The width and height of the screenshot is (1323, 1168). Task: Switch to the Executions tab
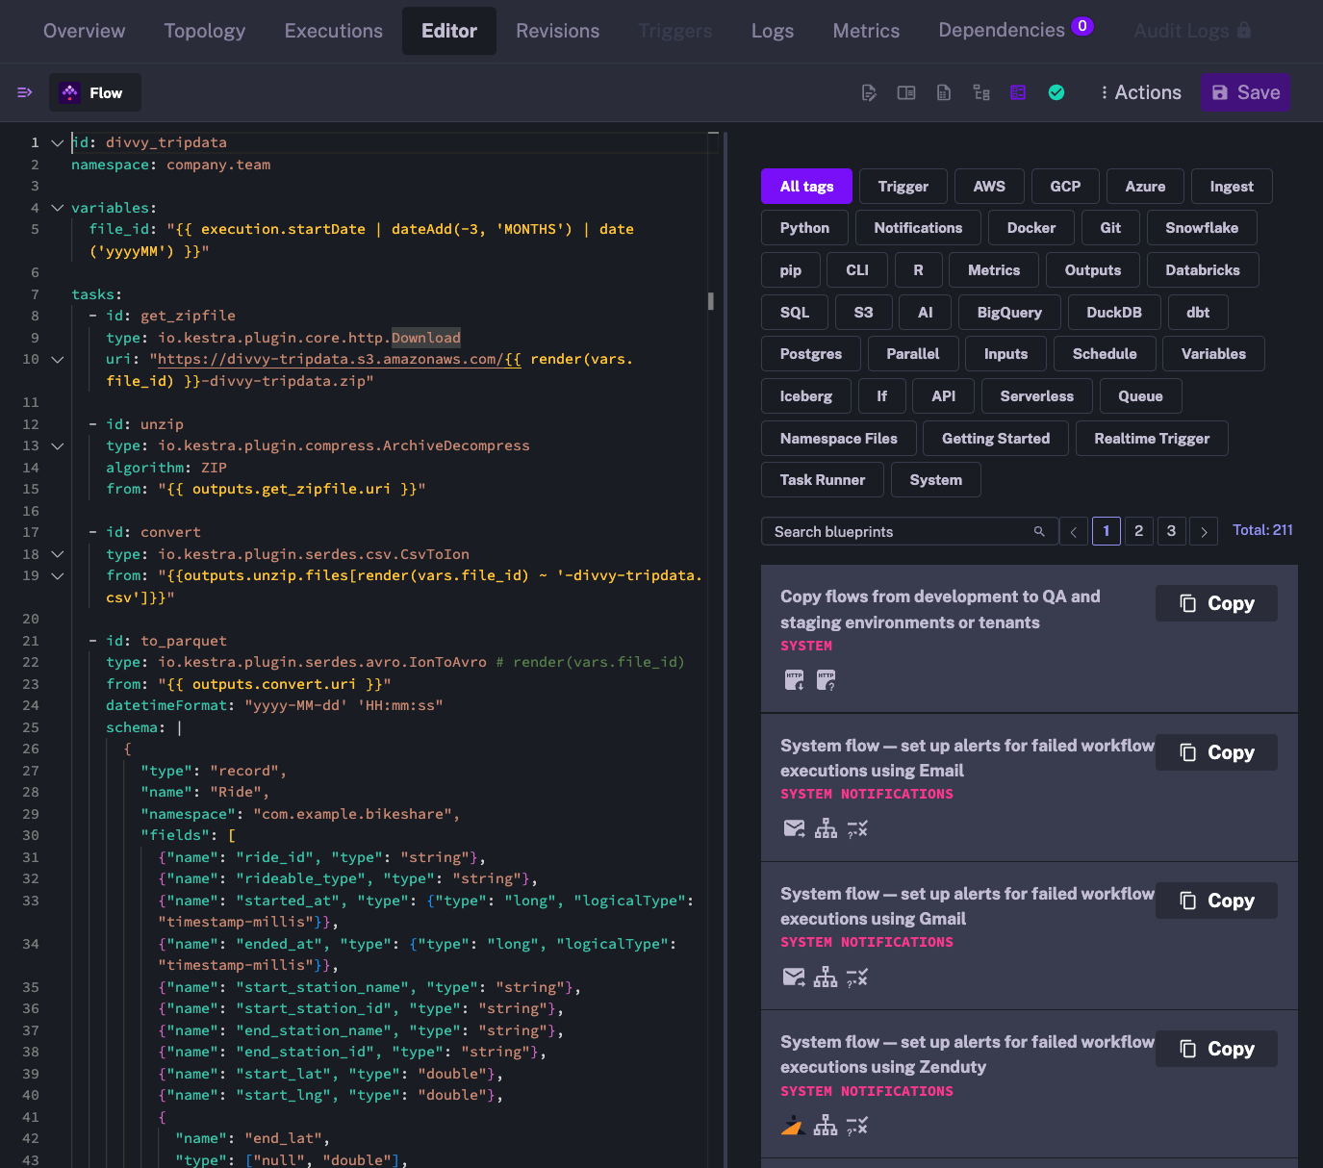[x=333, y=31]
